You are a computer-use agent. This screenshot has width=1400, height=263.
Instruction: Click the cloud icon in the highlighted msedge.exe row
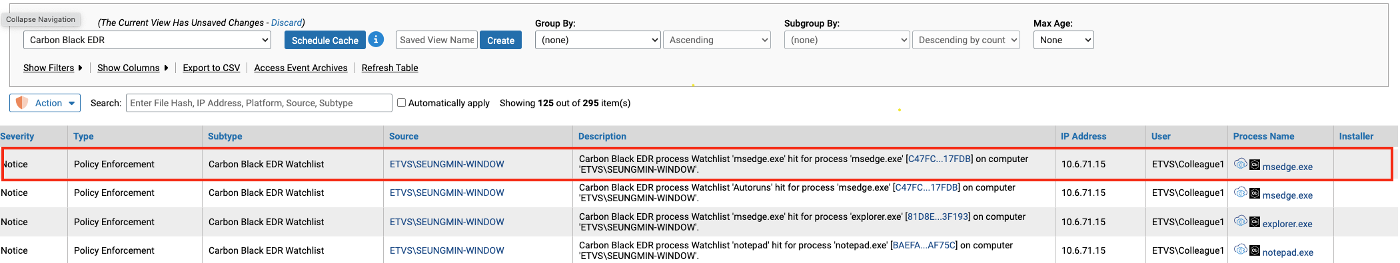pos(1240,163)
